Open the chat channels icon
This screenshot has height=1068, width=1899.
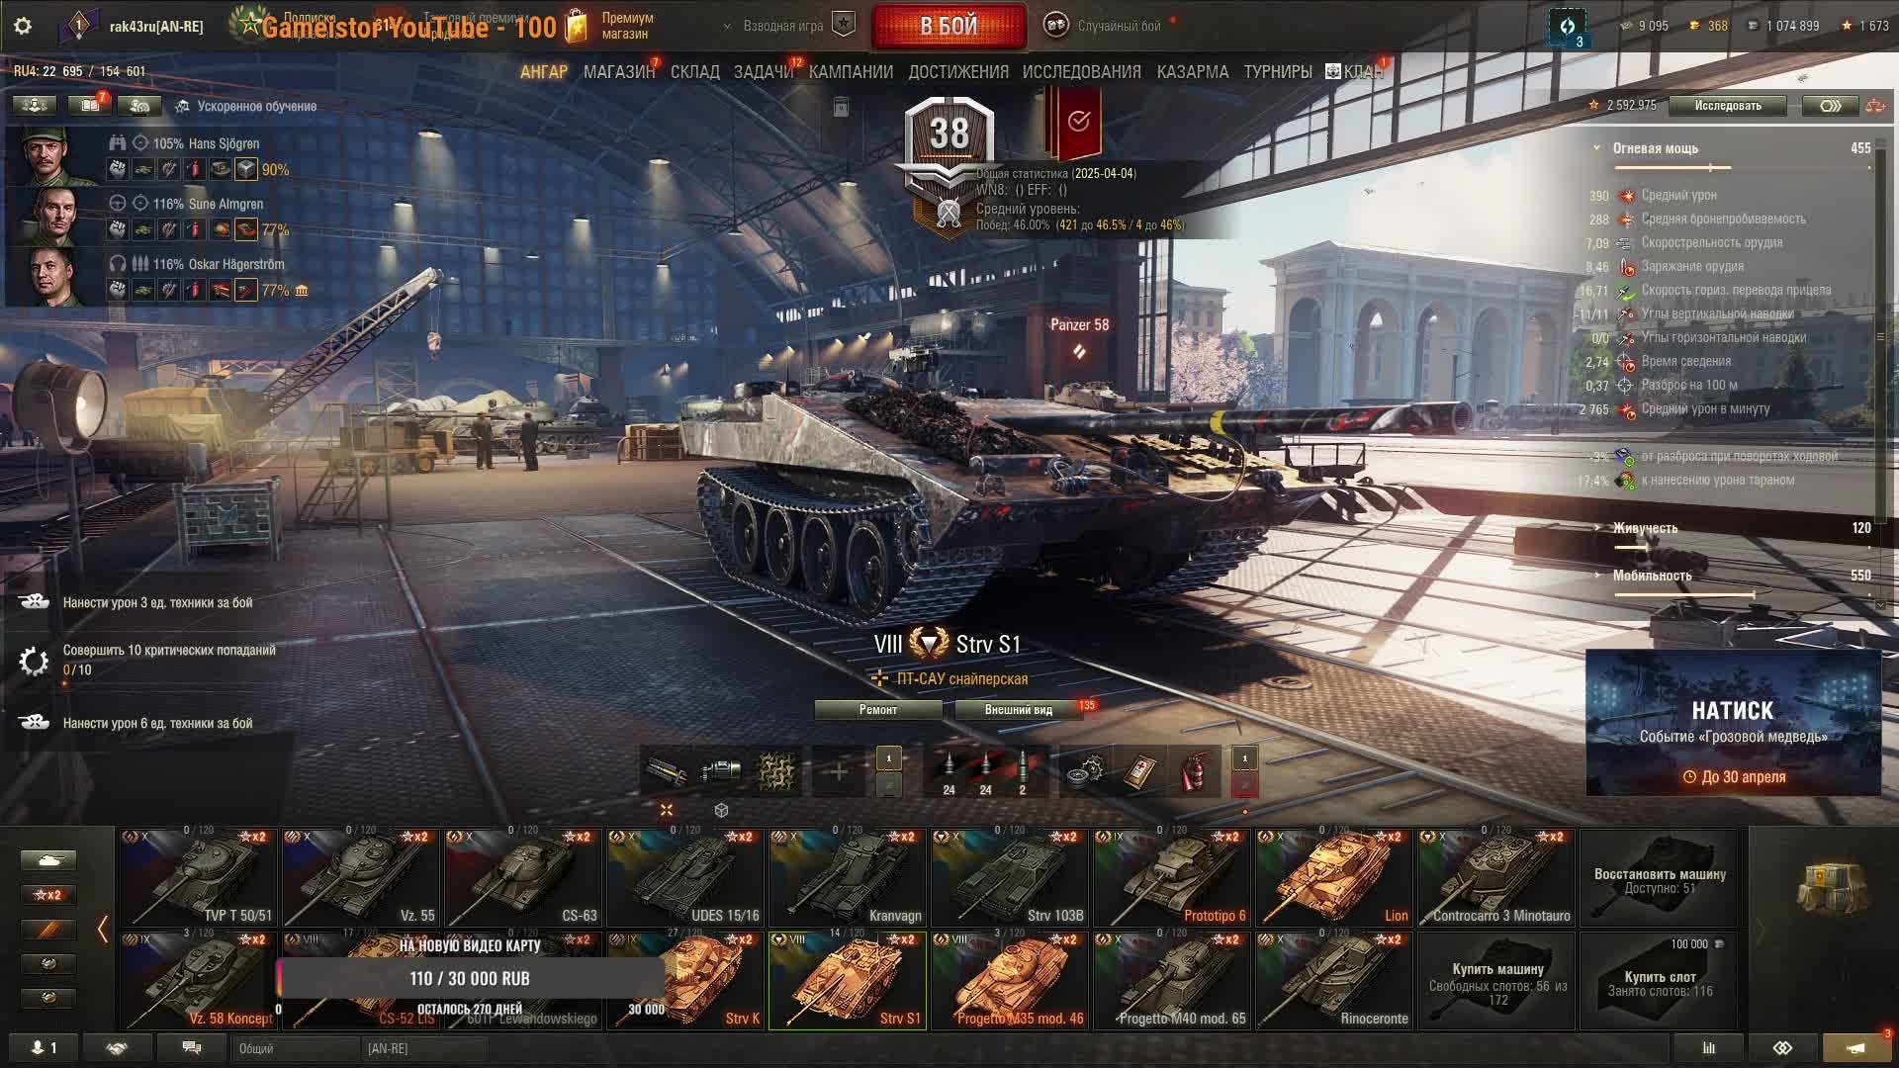point(192,1048)
